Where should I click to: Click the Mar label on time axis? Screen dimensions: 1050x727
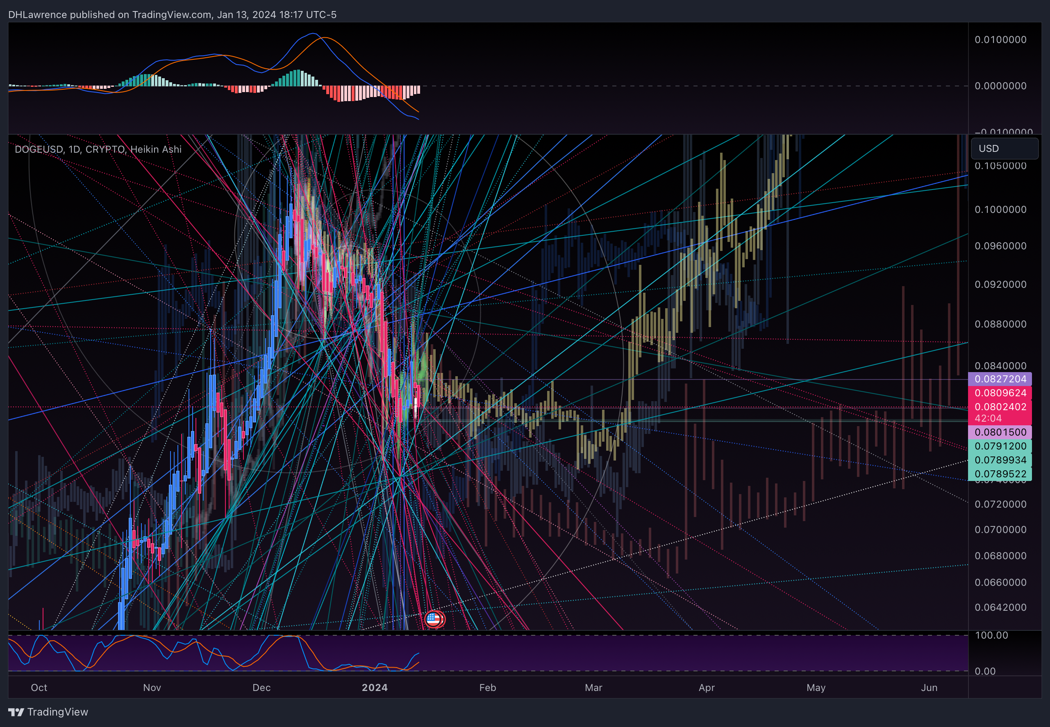pyautogui.click(x=593, y=688)
